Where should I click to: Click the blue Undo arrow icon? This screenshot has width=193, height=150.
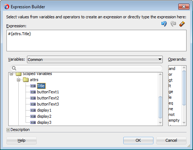click(164, 24)
